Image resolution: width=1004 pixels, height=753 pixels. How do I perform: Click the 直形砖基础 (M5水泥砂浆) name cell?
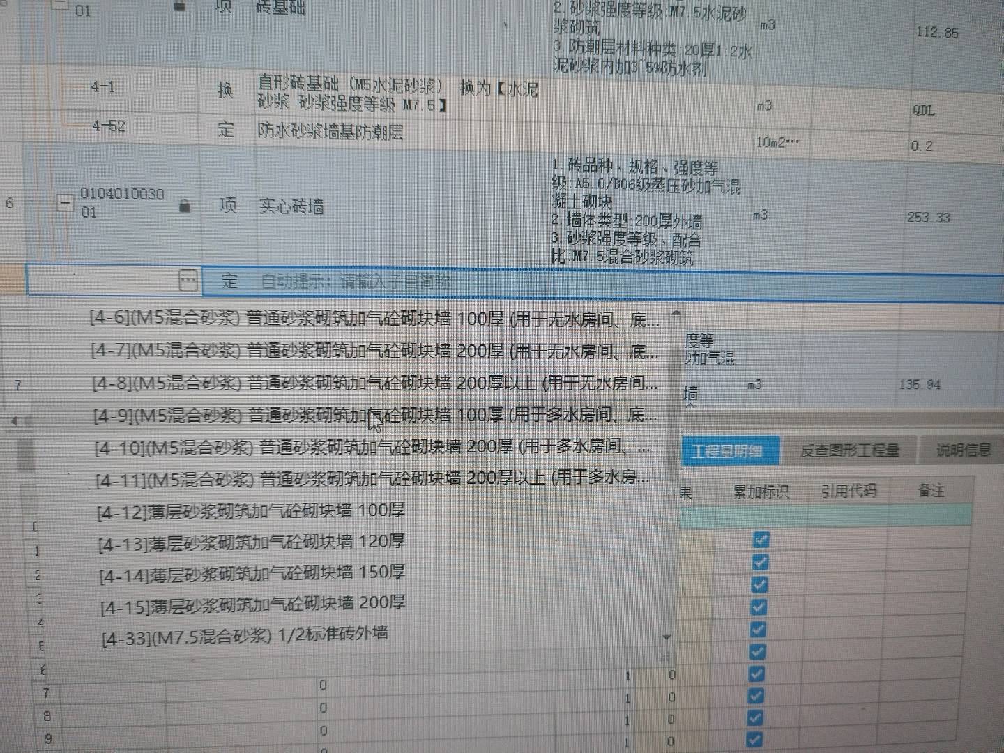(397, 94)
